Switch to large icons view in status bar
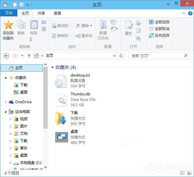Screen dimensions: 194x177 point(189,173)
